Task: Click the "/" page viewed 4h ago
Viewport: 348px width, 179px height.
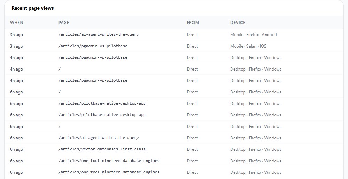Action: click(x=60, y=69)
